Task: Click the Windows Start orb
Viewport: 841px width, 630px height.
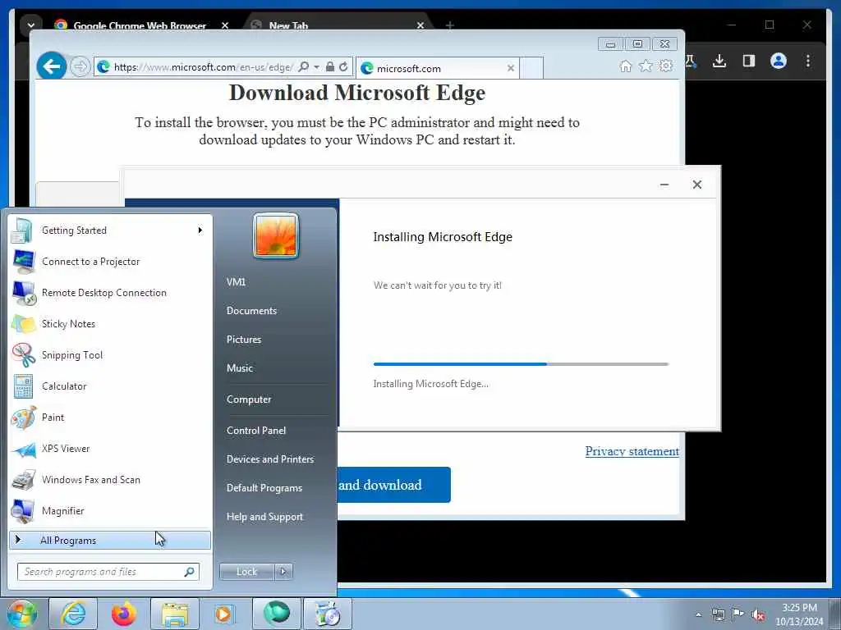Action: (x=22, y=614)
